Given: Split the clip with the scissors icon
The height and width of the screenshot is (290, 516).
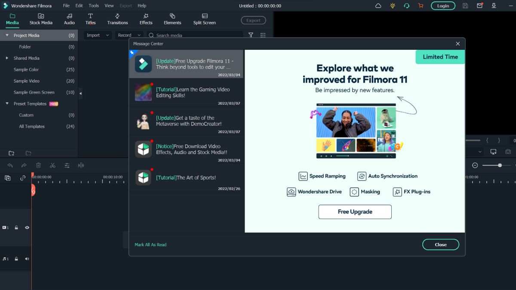Looking at the screenshot, I should tap(52, 165).
